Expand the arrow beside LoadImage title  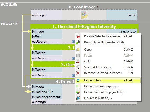tap(98, 7)
